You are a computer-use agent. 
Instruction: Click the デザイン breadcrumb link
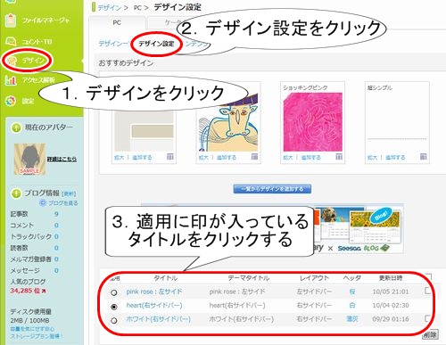(x=110, y=7)
